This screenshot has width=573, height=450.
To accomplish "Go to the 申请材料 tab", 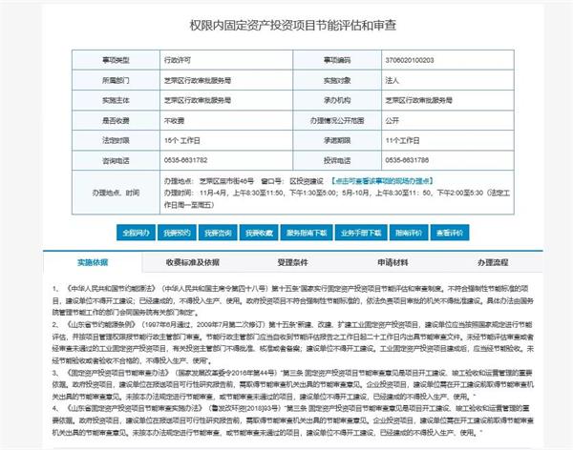I will 392,261.
